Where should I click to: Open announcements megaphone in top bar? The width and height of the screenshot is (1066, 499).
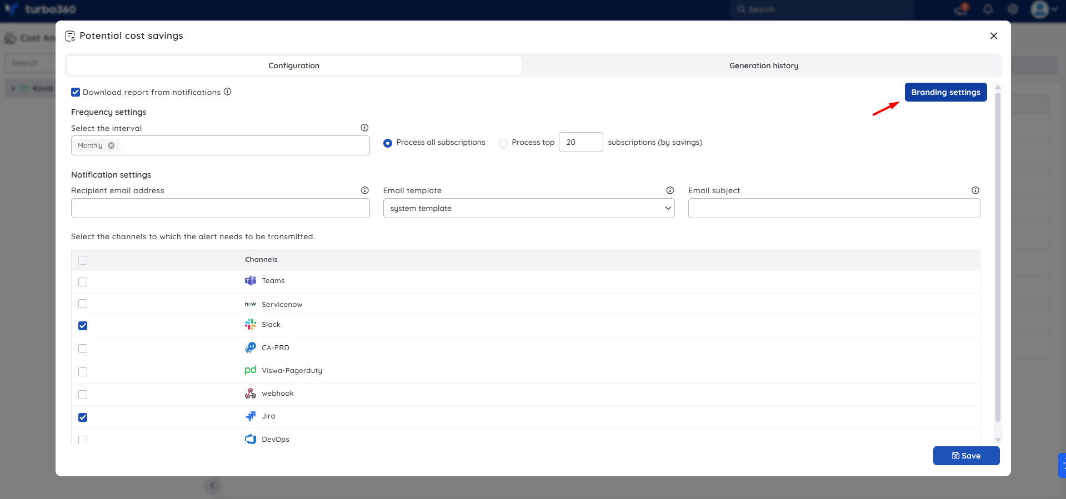coord(961,9)
